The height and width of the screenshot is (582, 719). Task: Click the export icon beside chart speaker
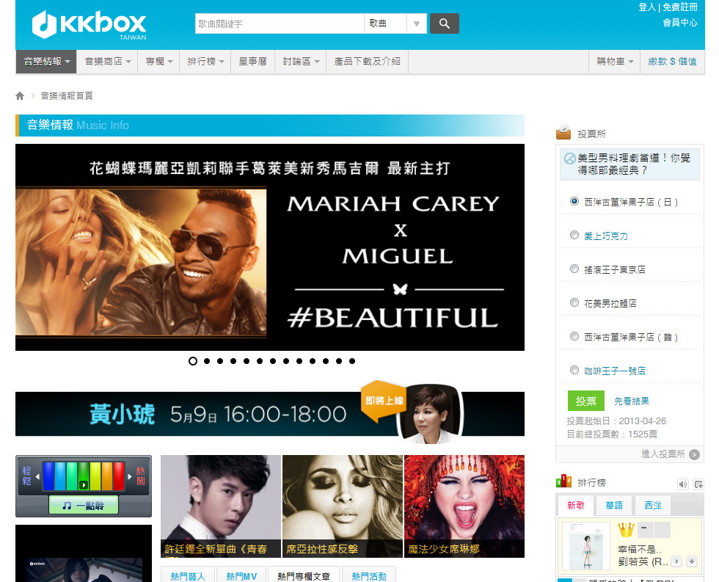click(x=698, y=484)
